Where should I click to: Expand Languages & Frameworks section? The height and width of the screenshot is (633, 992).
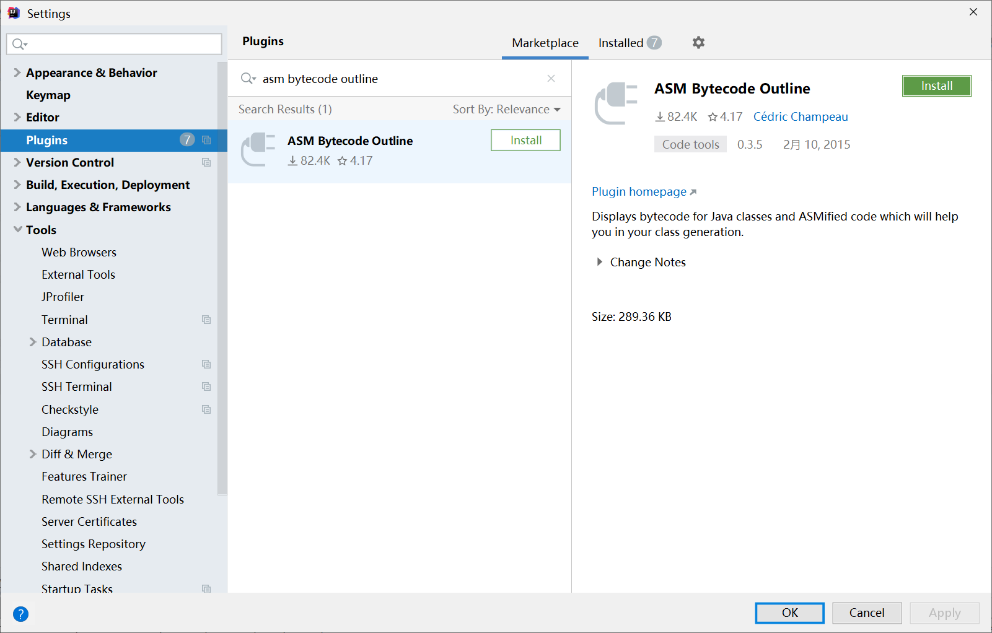click(x=17, y=207)
